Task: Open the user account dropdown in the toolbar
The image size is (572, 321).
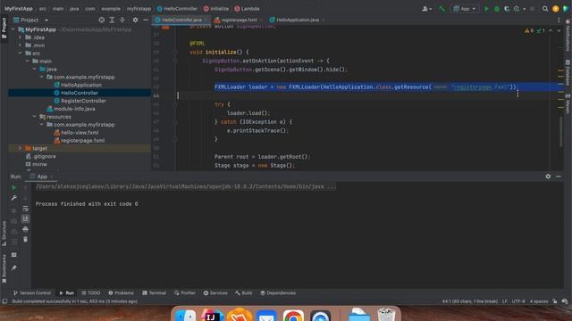Action: click(427, 9)
